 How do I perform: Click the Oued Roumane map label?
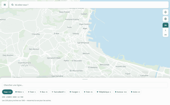click(24, 63)
